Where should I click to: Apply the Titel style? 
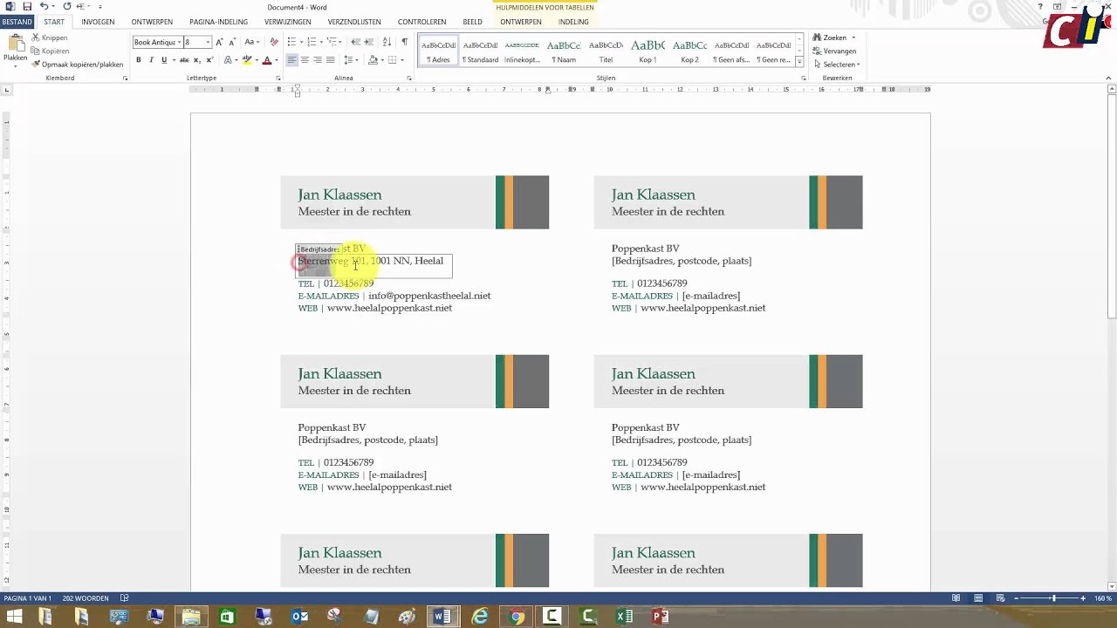pos(606,51)
